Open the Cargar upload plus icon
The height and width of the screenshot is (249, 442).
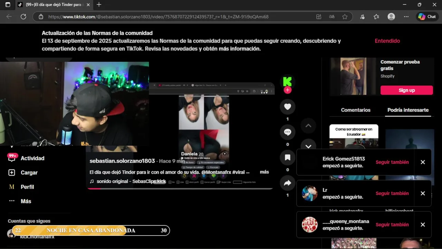pos(12,173)
